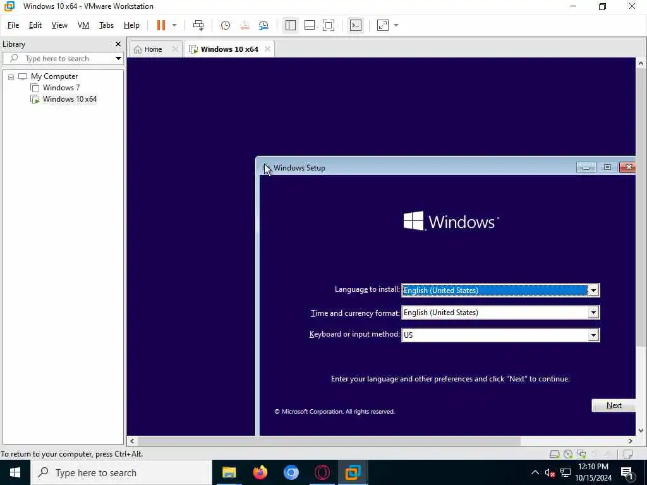Open the power options arrow beside the pause icon
The image size is (647, 485).
[174, 25]
